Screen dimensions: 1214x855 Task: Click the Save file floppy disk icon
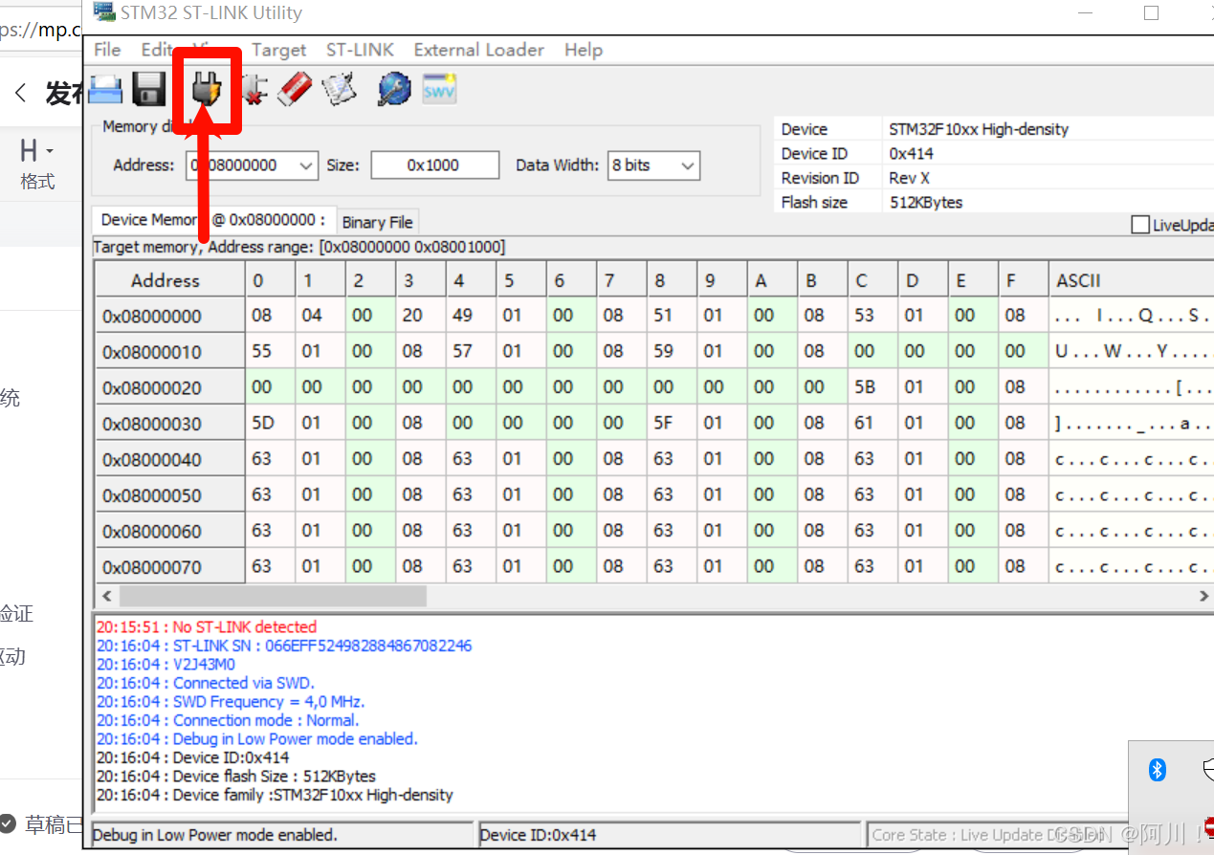click(149, 90)
